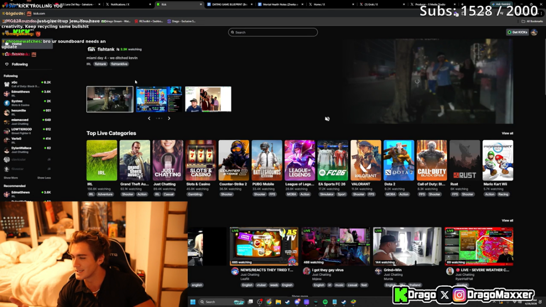Click bbjess avatar under gay virus stream

306,272
